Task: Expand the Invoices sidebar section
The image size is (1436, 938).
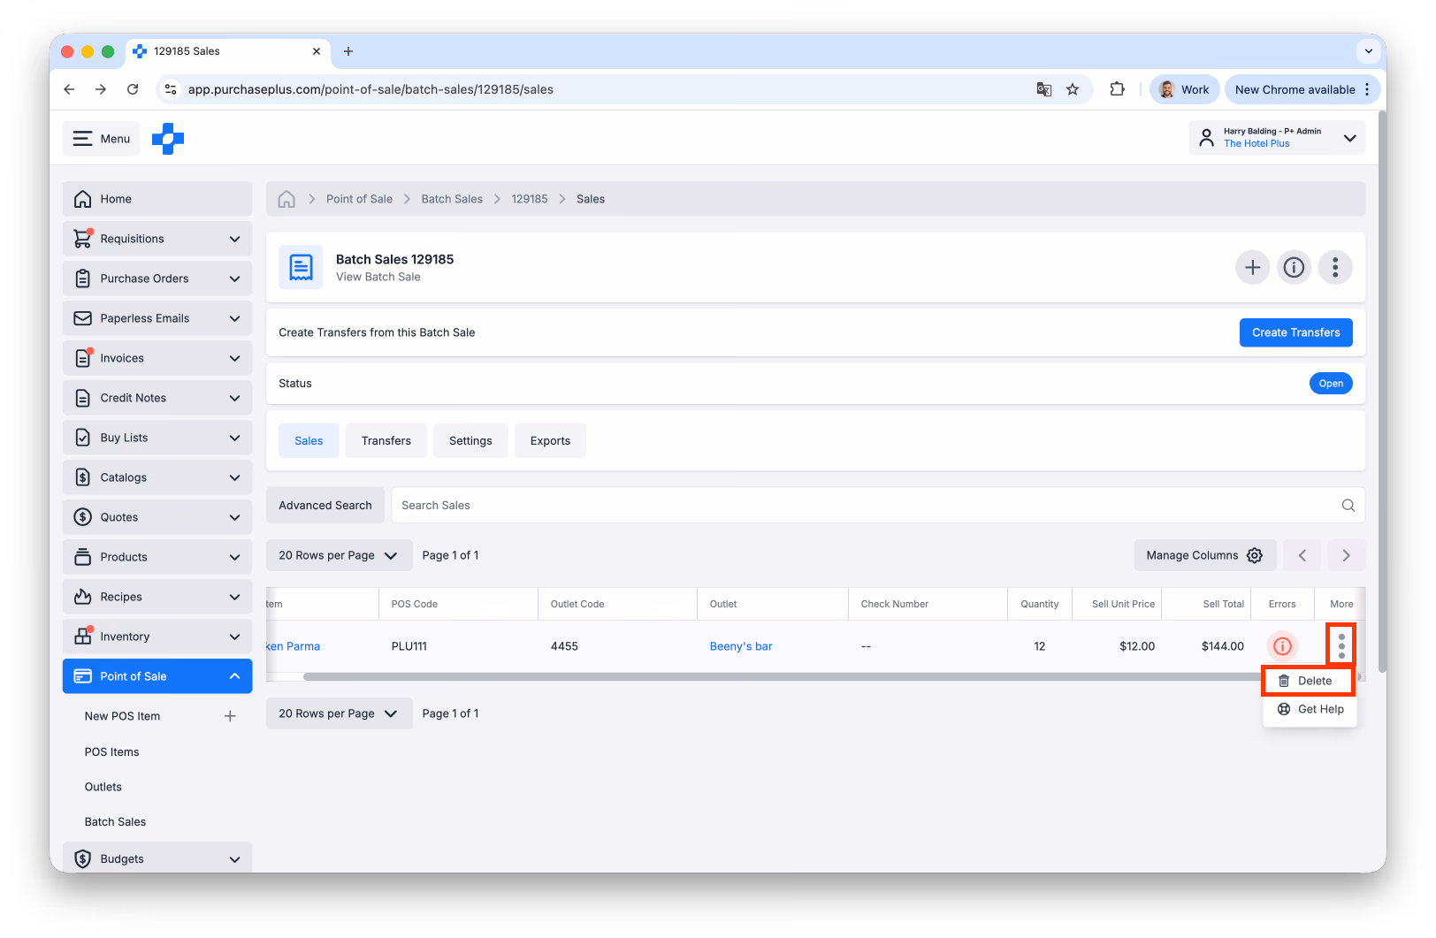Action: [x=157, y=358]
